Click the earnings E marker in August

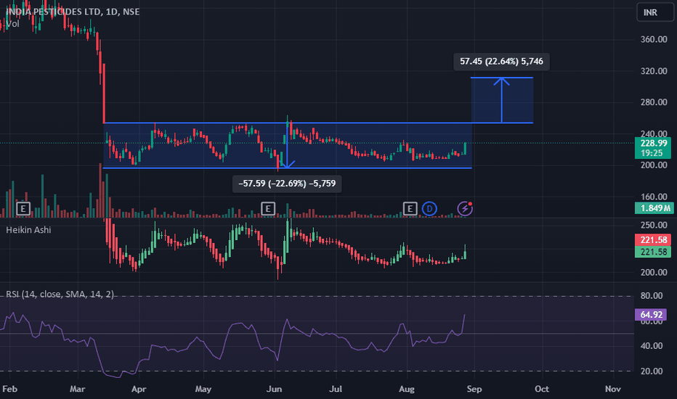(410, 209)
